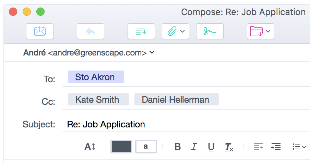The width and height of the screenshot is (310, 163).
Task: Open the attachment options arrow
Action: point(182,31)
